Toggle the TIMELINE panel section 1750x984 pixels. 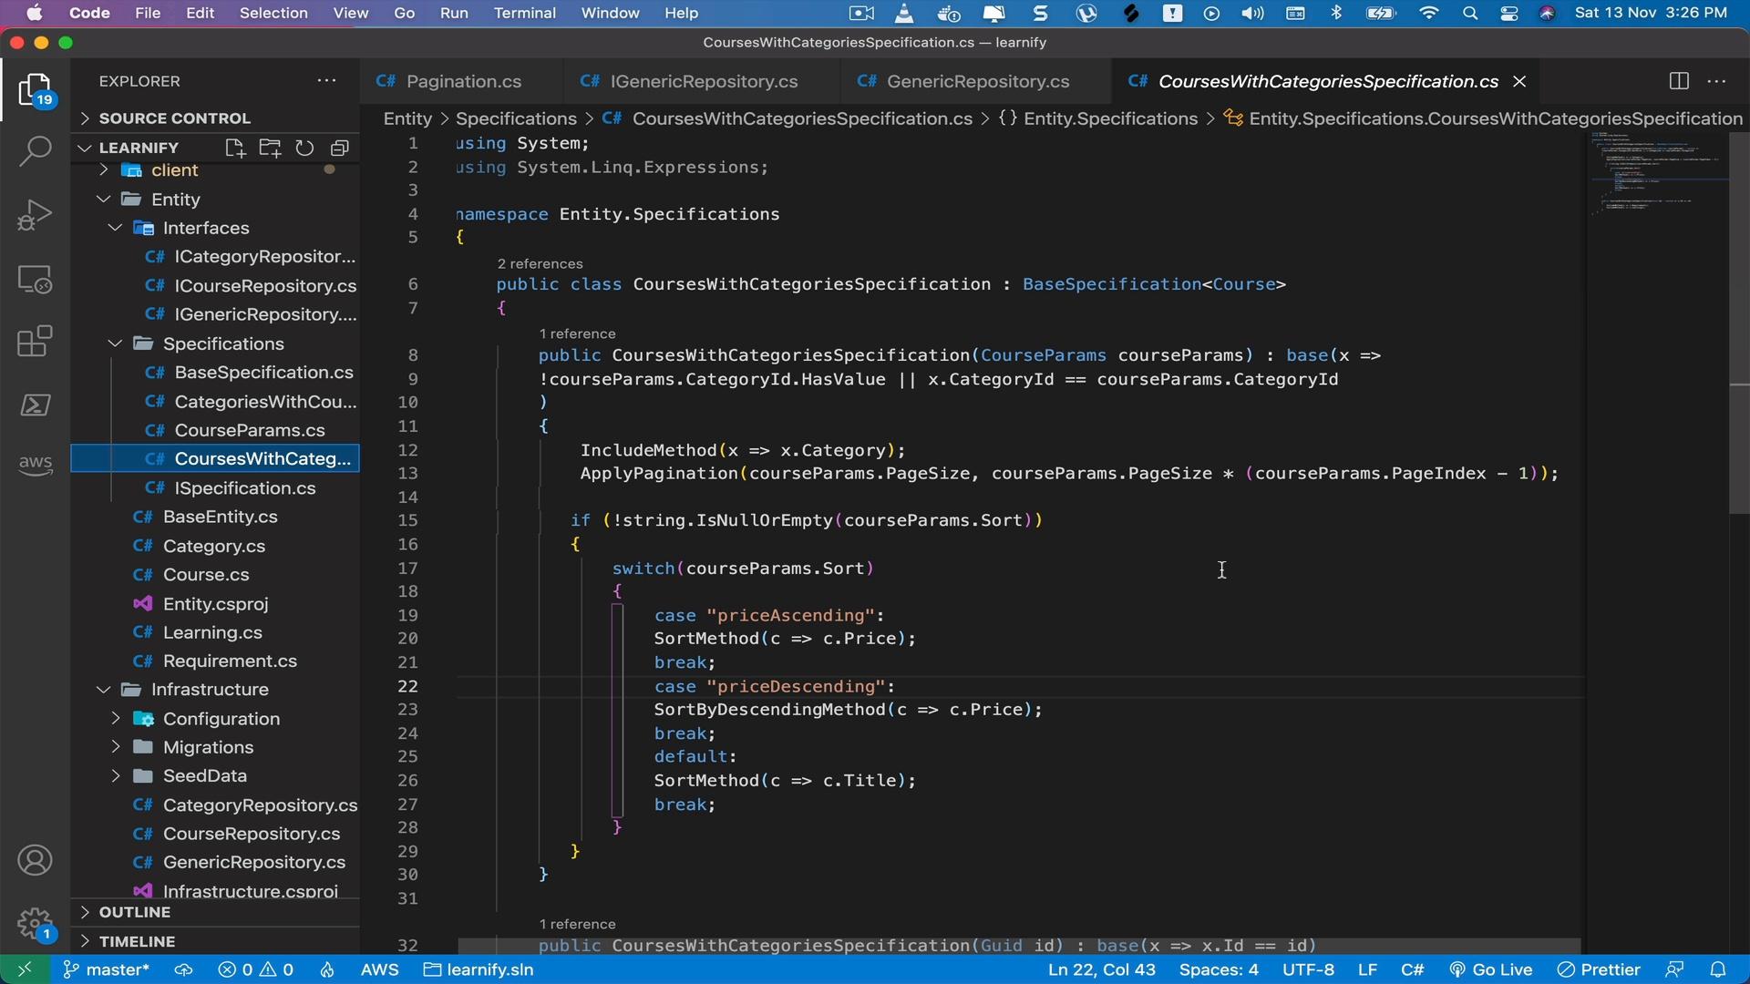tap(132, 939)
